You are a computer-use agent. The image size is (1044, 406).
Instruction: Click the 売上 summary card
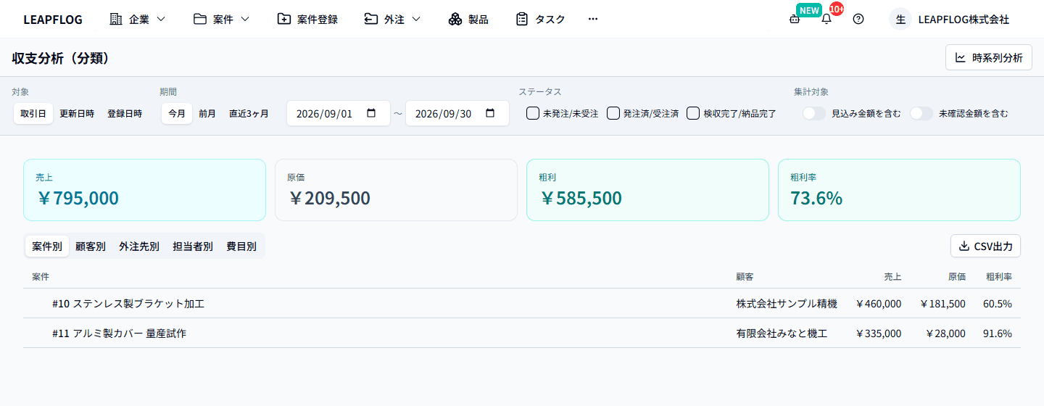(144, 190)
